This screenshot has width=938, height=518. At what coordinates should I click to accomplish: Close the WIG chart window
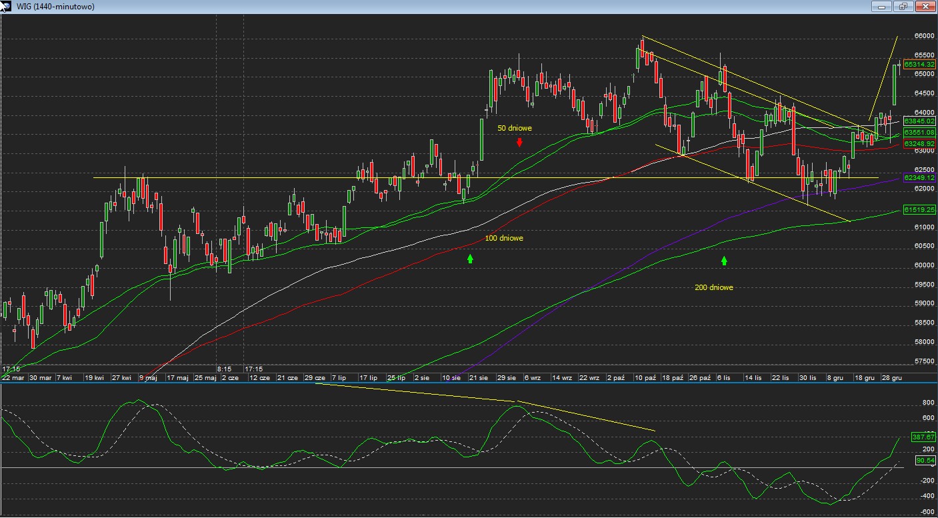pyautogui.click(x=925, y=7)
